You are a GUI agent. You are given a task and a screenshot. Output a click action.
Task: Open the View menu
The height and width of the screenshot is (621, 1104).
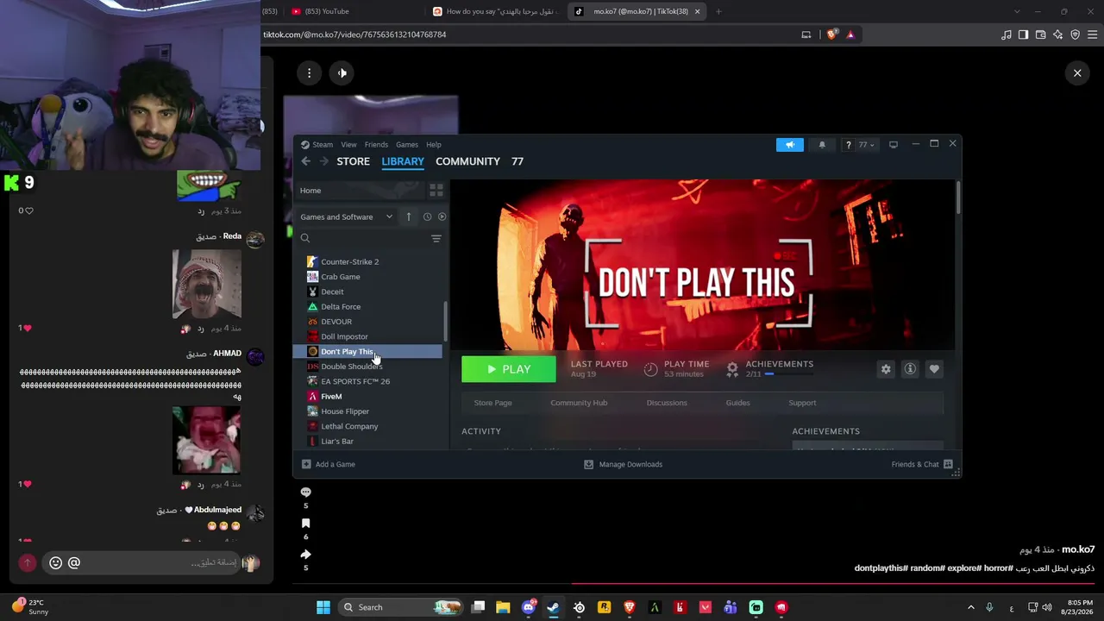click(348, 145)
